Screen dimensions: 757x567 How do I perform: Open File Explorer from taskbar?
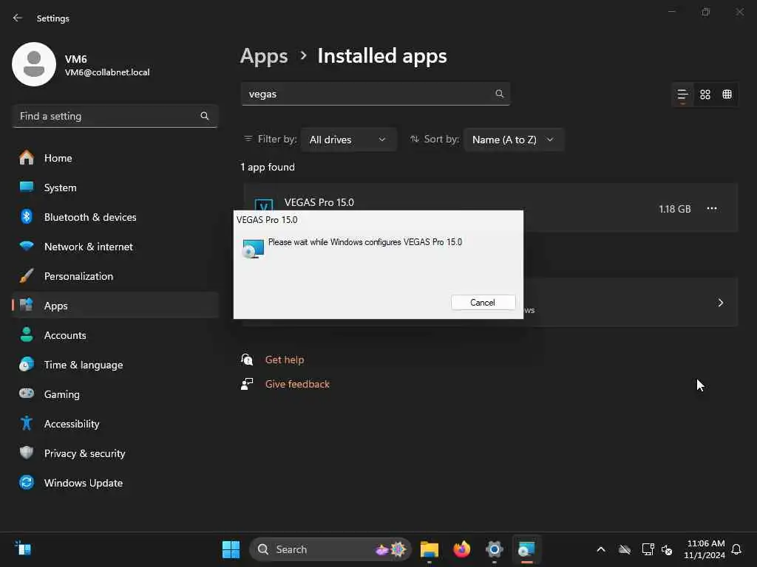pos(430,549)
